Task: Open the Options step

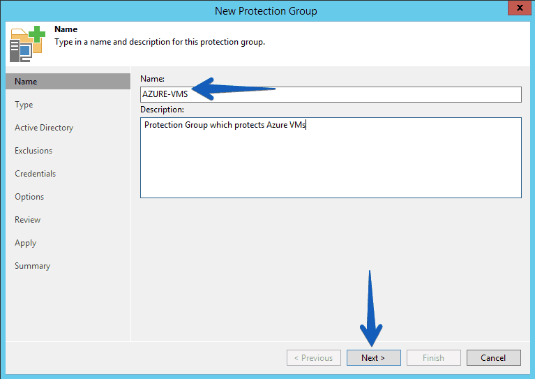Action: pyautogui.click(x=29, y=197)
